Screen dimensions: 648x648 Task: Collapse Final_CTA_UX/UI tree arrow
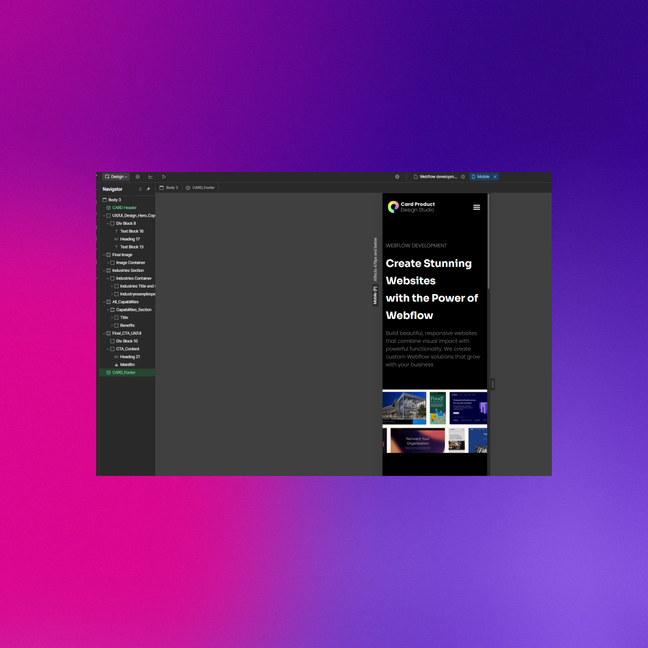(104, 333)
